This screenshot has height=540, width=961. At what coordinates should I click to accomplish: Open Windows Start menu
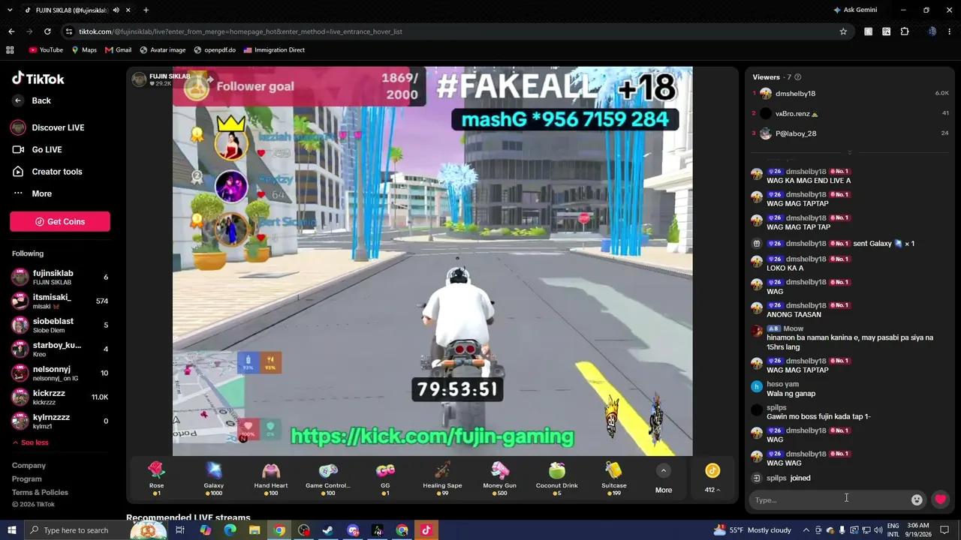pos(12,530)
